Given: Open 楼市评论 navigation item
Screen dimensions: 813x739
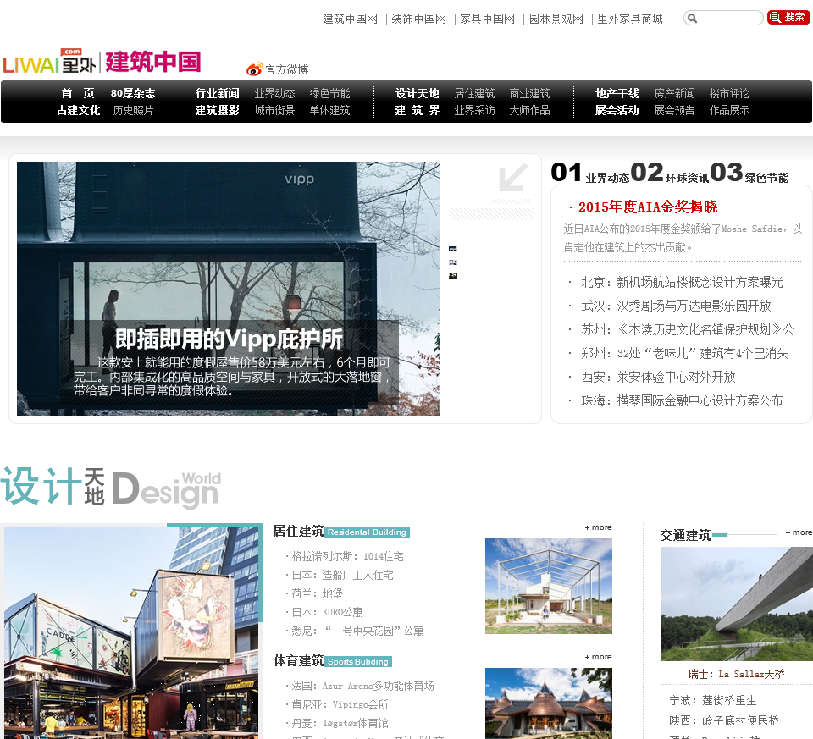Looking at the screenshot, I should 729,93.
